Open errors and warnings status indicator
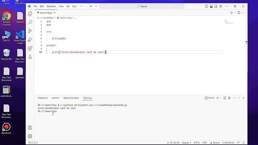Screen dimensions: 258x145 33,143
